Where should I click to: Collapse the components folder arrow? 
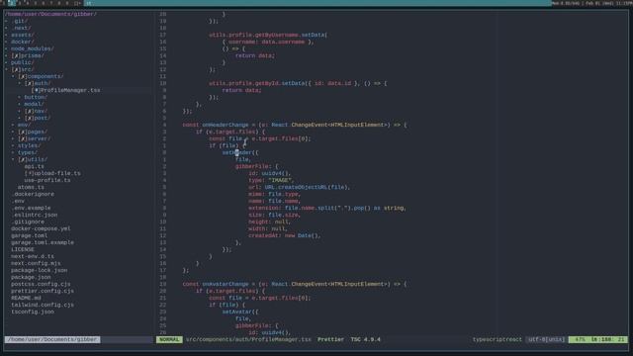[x=13, y=76]
